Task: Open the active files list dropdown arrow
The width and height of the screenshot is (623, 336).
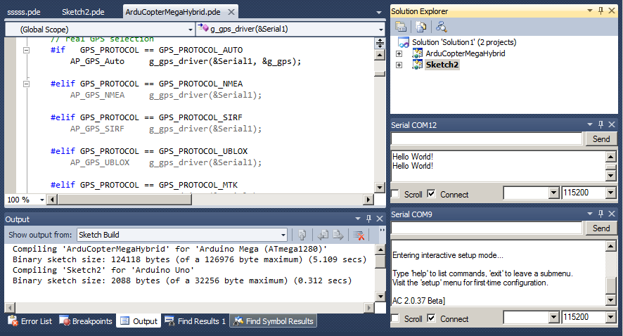Action: (378, 13)
